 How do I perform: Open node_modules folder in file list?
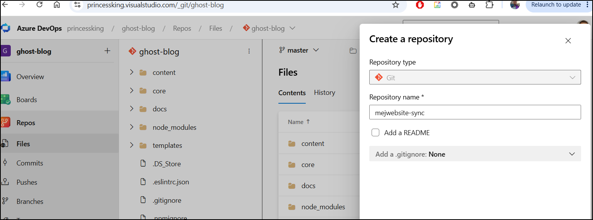pos(323,207)
